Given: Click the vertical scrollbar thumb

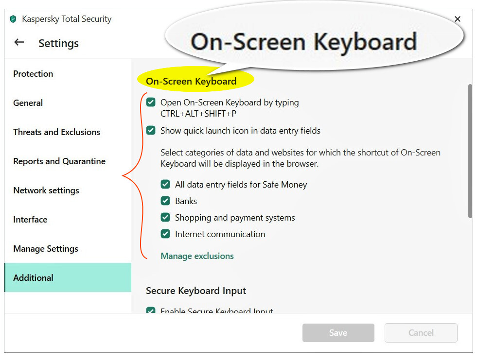Looking at the screenshot, I should click(x=470, y=151).
